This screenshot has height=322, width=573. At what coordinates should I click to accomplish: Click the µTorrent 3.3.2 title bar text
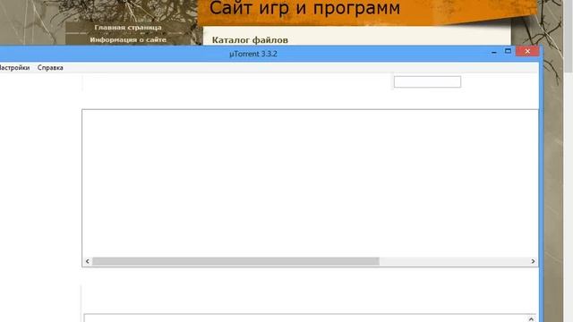(x=253, y=54)
